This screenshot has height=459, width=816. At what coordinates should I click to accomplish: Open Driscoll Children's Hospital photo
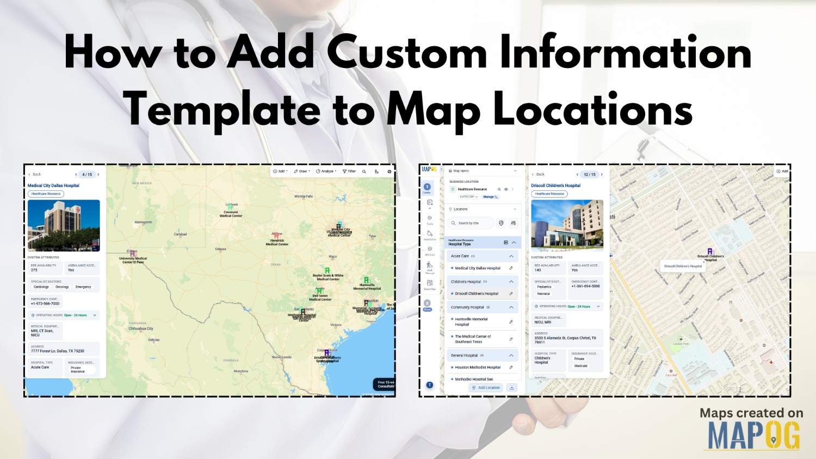point(567,225)
